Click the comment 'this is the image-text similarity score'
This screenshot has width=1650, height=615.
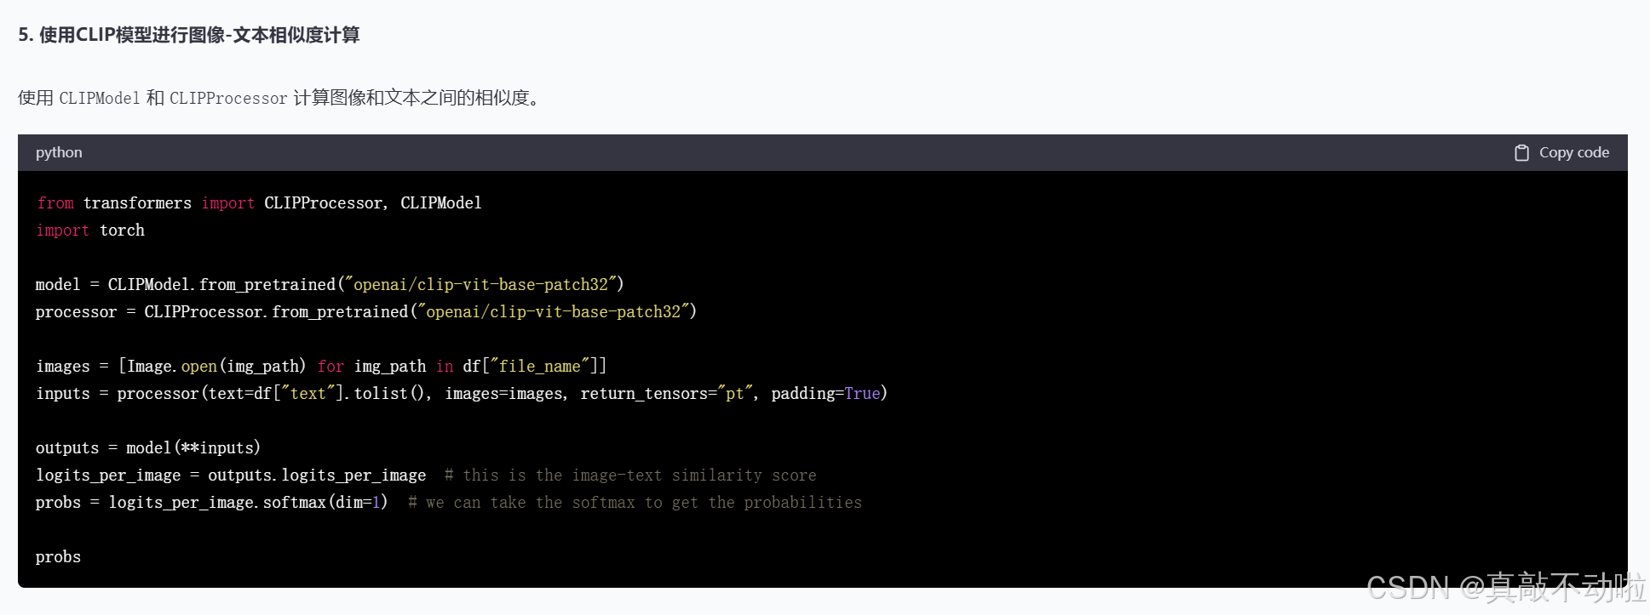click(x=630, y=475)
